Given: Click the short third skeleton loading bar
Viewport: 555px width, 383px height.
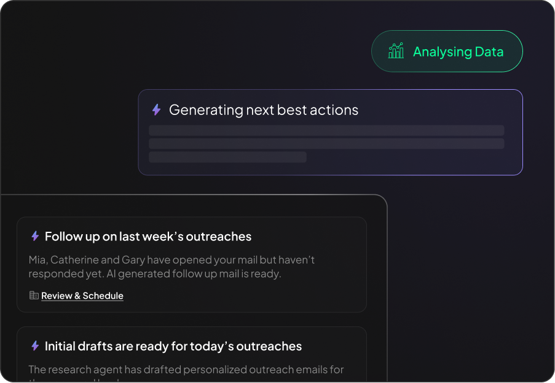Looking at the screenshot, I should click(x=227, y=157).
